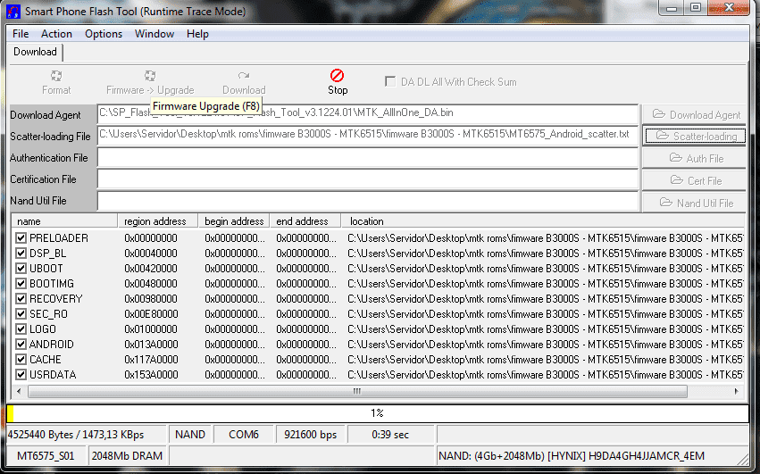Viewport: 760px width, 474px height.
Task: Click the Smart Phone Flash Tool title bar icon
Action: [x=13, y=11]
